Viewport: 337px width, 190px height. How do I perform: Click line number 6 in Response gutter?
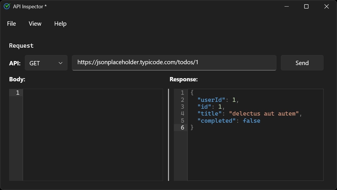tap(182, 128)
